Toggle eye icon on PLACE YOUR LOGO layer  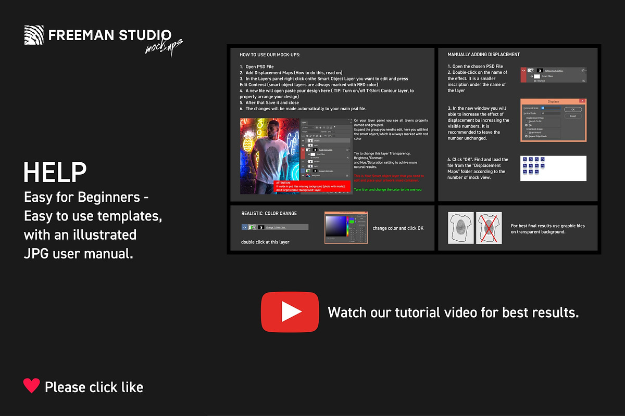click(x=524, y=70)
